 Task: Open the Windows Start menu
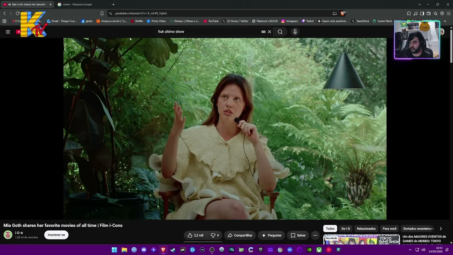click(114, 250)
